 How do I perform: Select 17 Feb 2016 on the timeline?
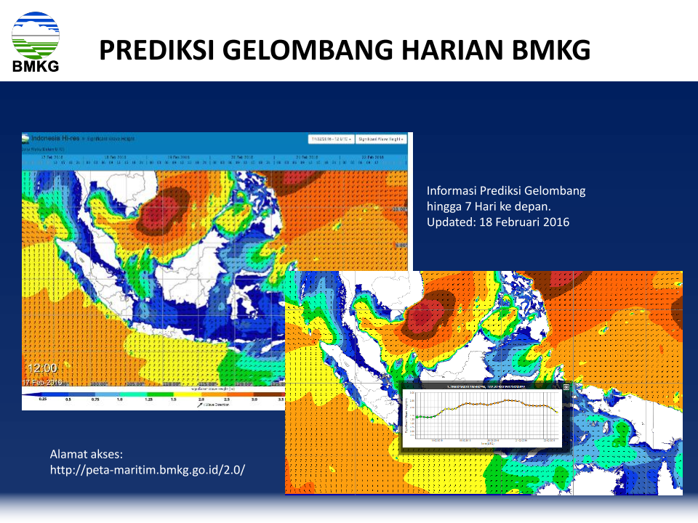click(x=52, y=158)
